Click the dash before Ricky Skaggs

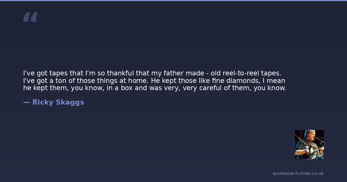coord(26,102)
